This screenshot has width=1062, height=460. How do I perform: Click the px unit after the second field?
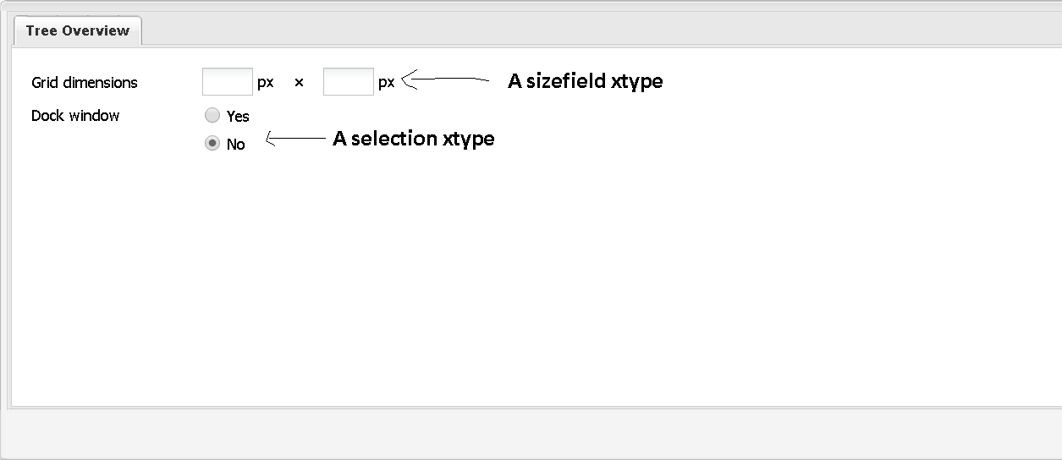click(x=386, y=83)
